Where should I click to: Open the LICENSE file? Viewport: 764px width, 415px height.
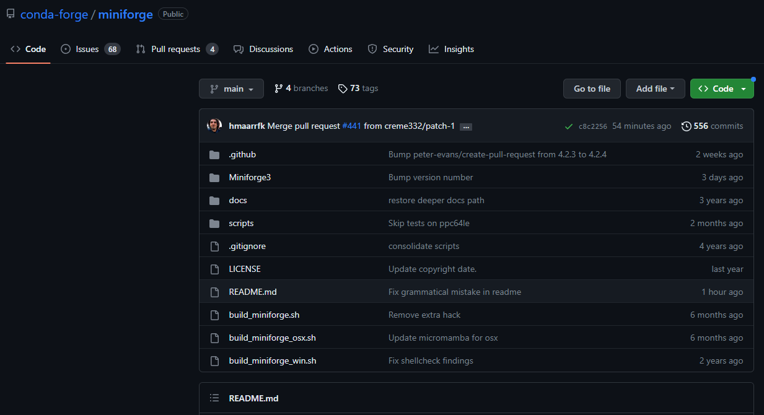(245, 269)
